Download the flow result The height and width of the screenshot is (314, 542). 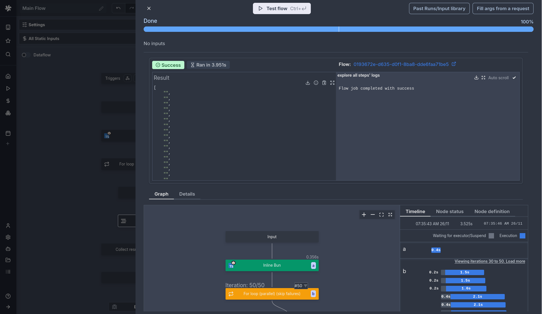click(308, 83)
